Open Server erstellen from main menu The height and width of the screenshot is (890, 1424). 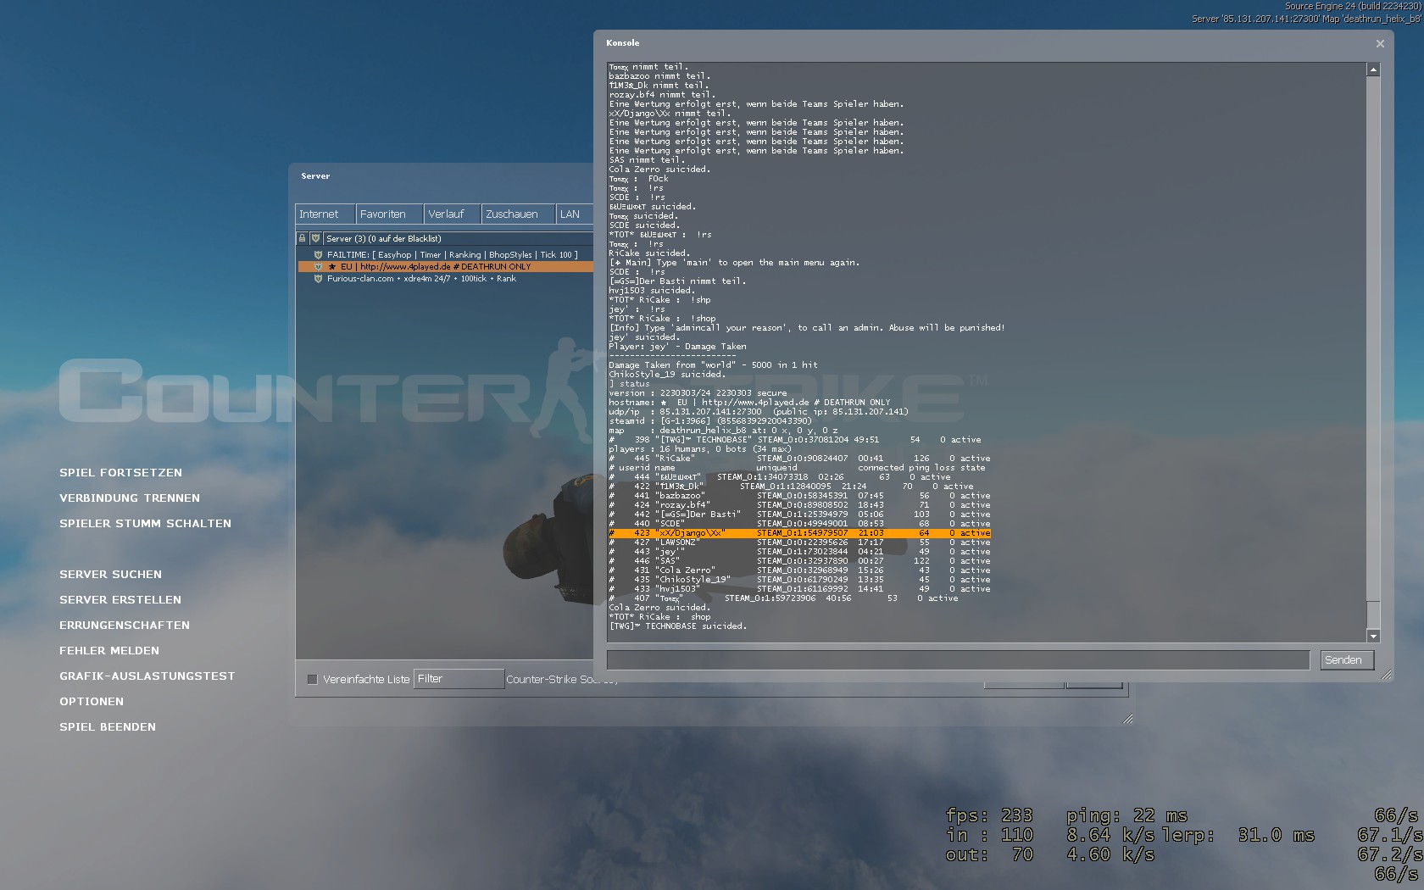coord(120,600)
